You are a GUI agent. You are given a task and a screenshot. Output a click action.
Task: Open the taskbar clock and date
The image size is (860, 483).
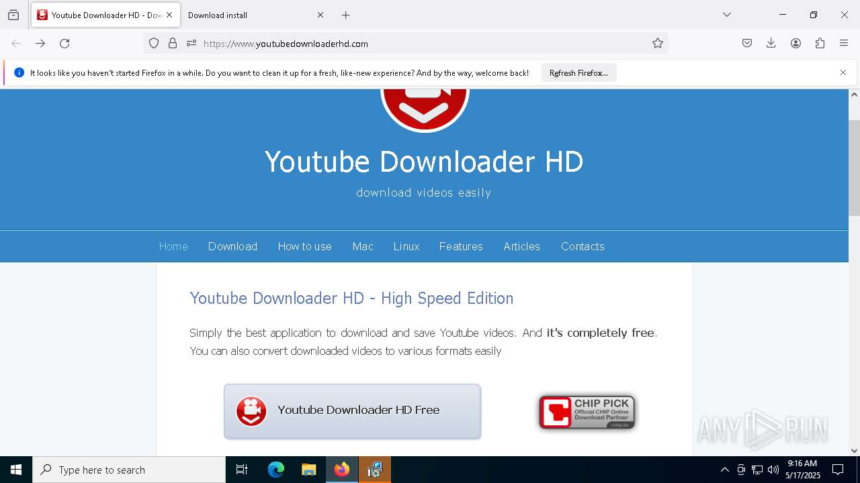coord(803,470)
